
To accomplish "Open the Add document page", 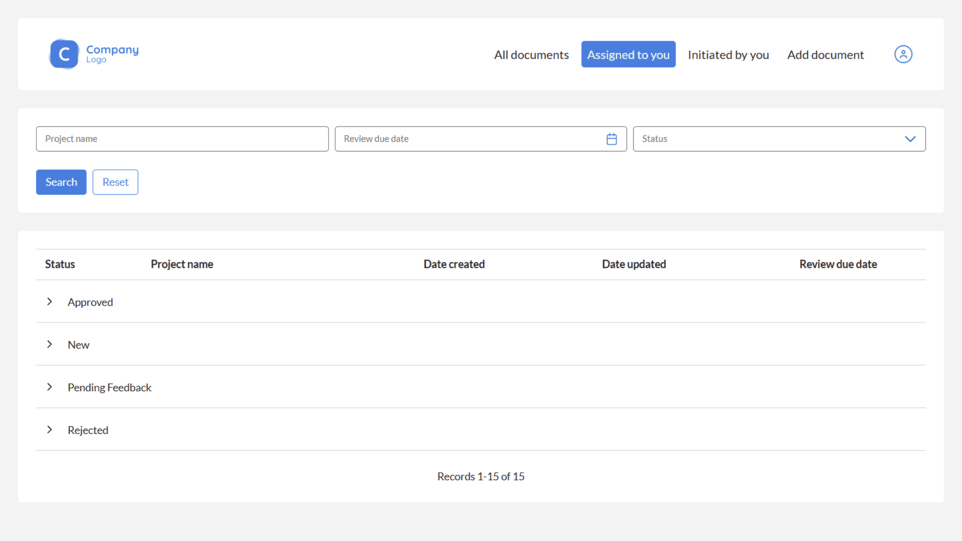I will (x=825, y=54).
